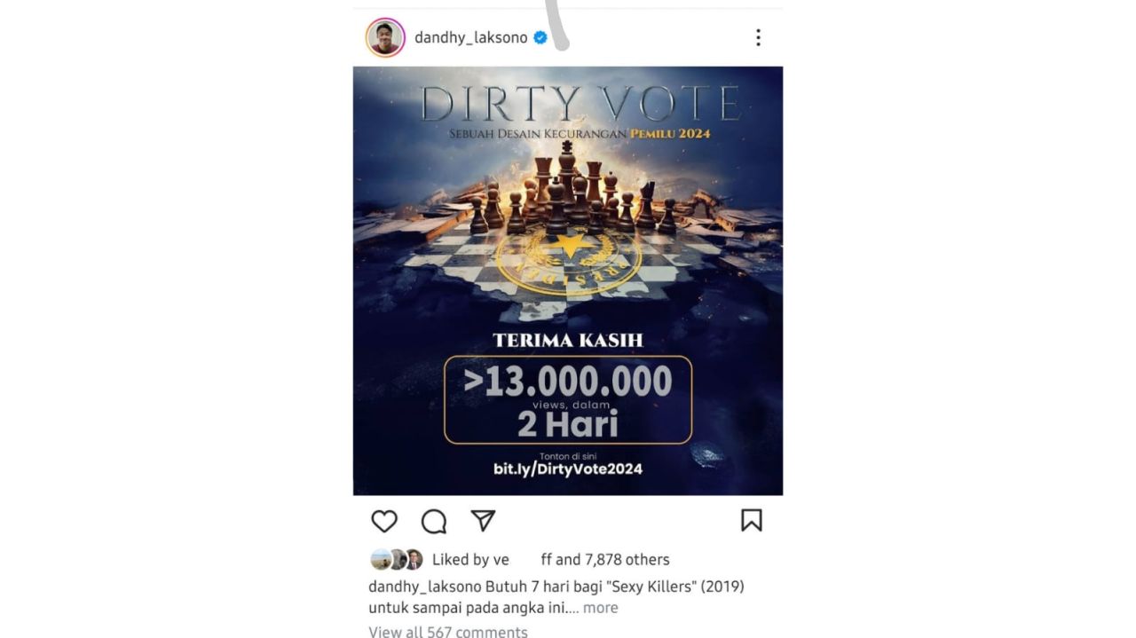Click the middle gray liker avatar
The width and height of the screenshot is (1136, 638).
(x=398, y=559)
